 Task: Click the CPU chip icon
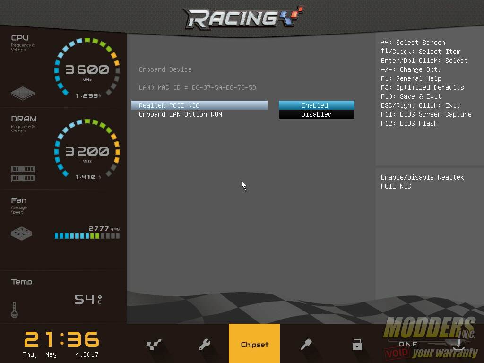point(23,93)
